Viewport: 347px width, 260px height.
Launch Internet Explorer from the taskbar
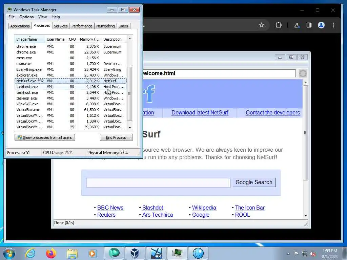30,253
